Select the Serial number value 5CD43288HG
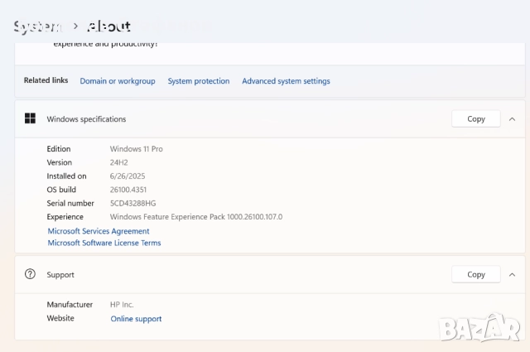This screenshot has height=352, width=530. tap(132, 203)
